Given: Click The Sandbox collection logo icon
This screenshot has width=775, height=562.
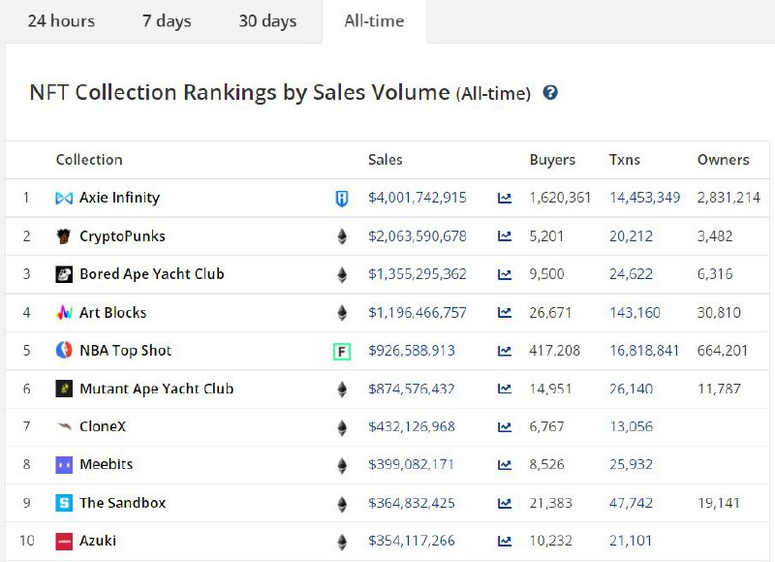Looking at the screenshot, I should [x=64, y=504].
